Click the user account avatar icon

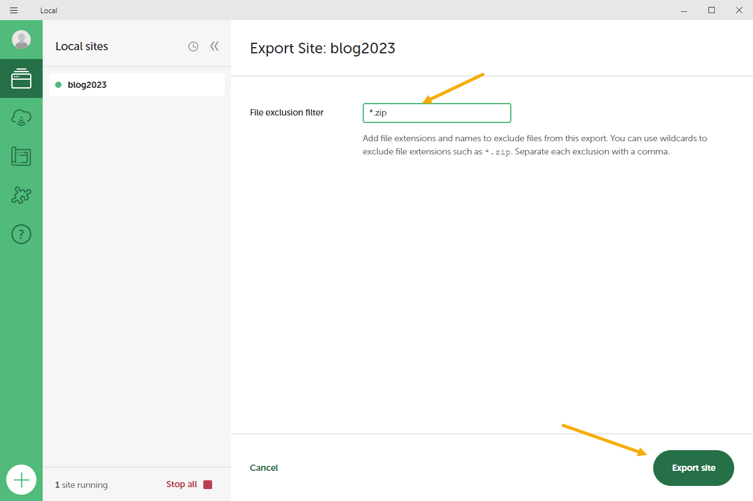click(x=21, y=40)
